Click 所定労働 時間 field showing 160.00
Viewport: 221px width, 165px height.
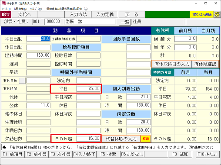click(138, 130)
